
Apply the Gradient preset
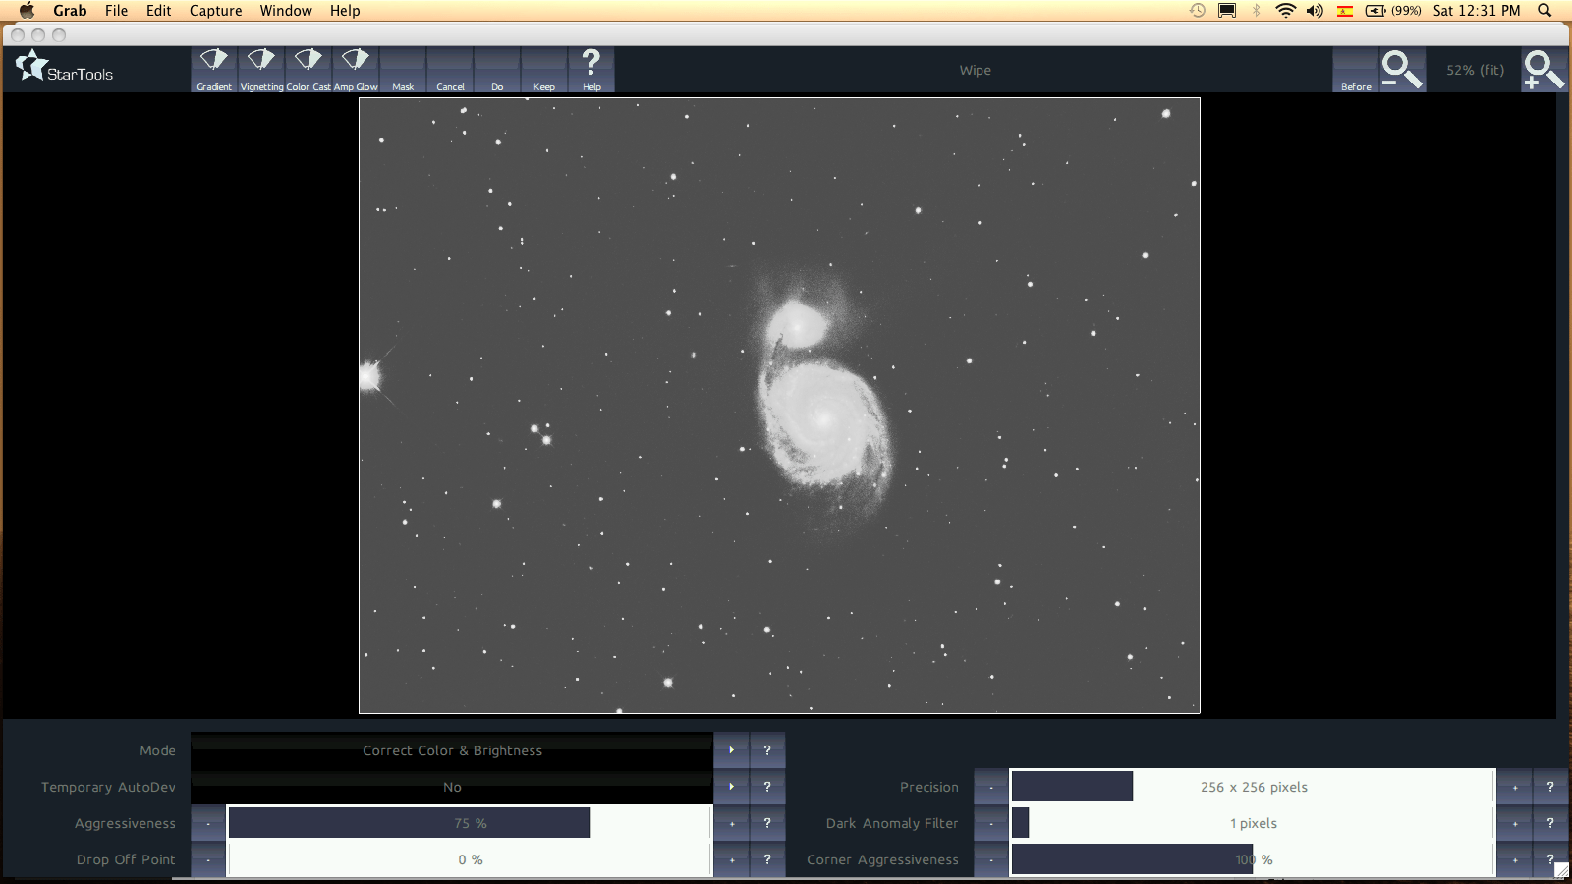point(213,69)
